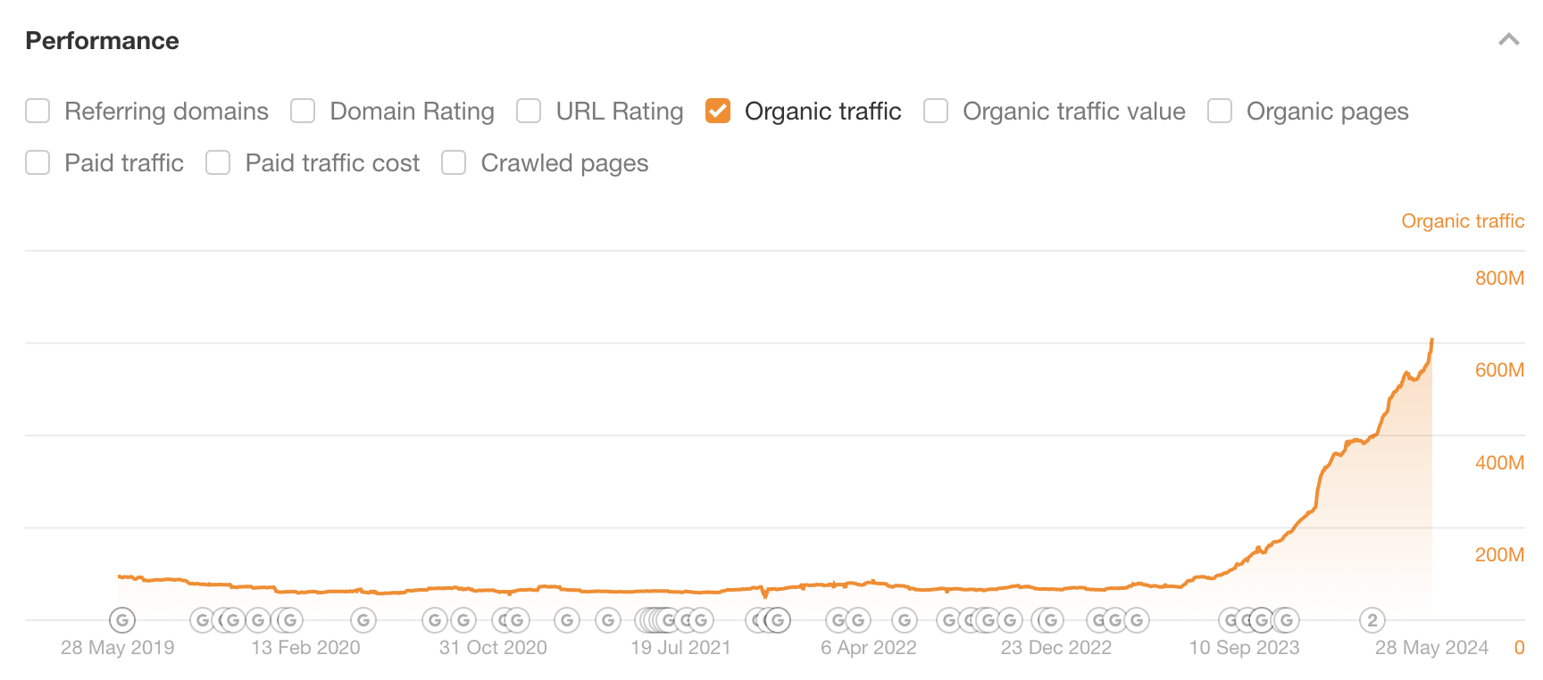Click the Organic traffic legend label
This screenshot has width=1543, height=680.
pos(1462,220)
